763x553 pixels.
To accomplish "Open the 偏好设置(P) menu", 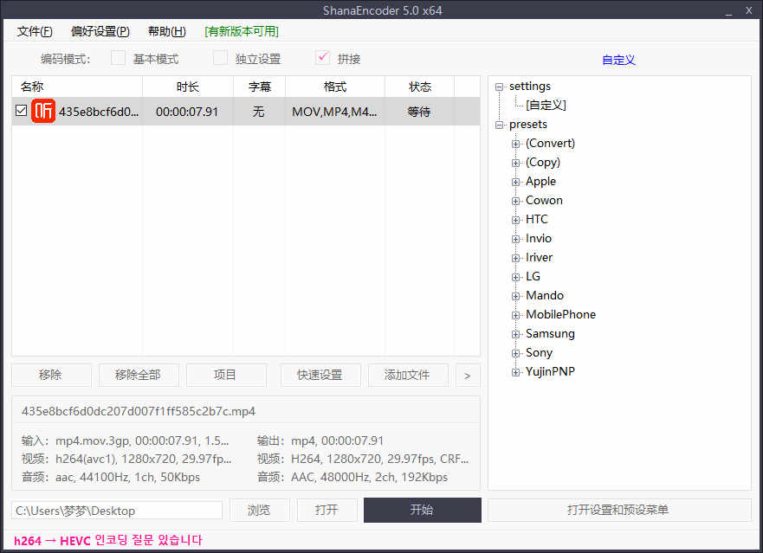I will [x=100, y=32].
